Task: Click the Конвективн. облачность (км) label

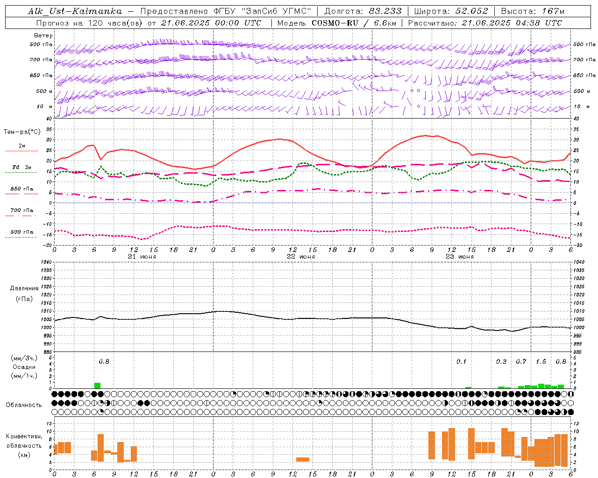Action: [24, 445]
